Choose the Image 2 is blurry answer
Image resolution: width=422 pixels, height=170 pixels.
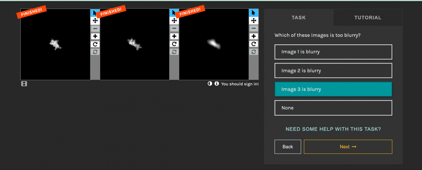click(333, 71)
